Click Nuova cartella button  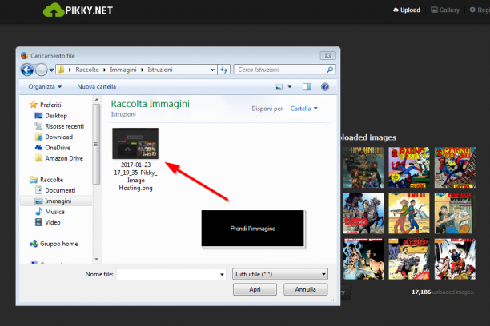pyautogui.click(x=97, y=87)
